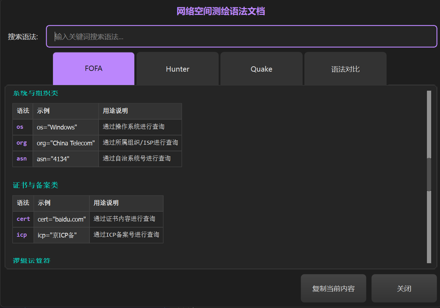Click the icp="京ICP备" example cell
The width and height of the screenshot is (440, 308).
[x=57, y=235]
